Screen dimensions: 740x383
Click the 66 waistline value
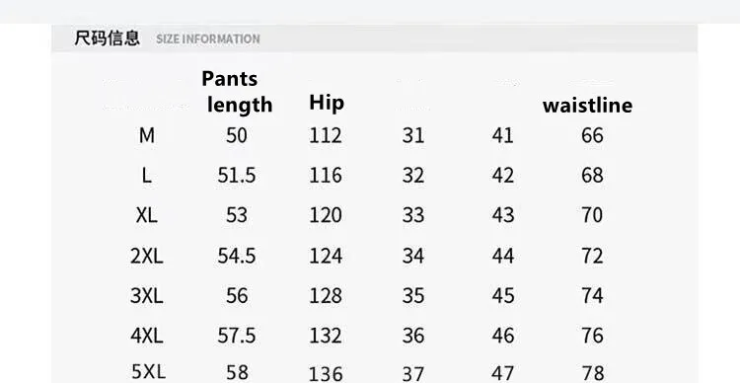[592, 135]
